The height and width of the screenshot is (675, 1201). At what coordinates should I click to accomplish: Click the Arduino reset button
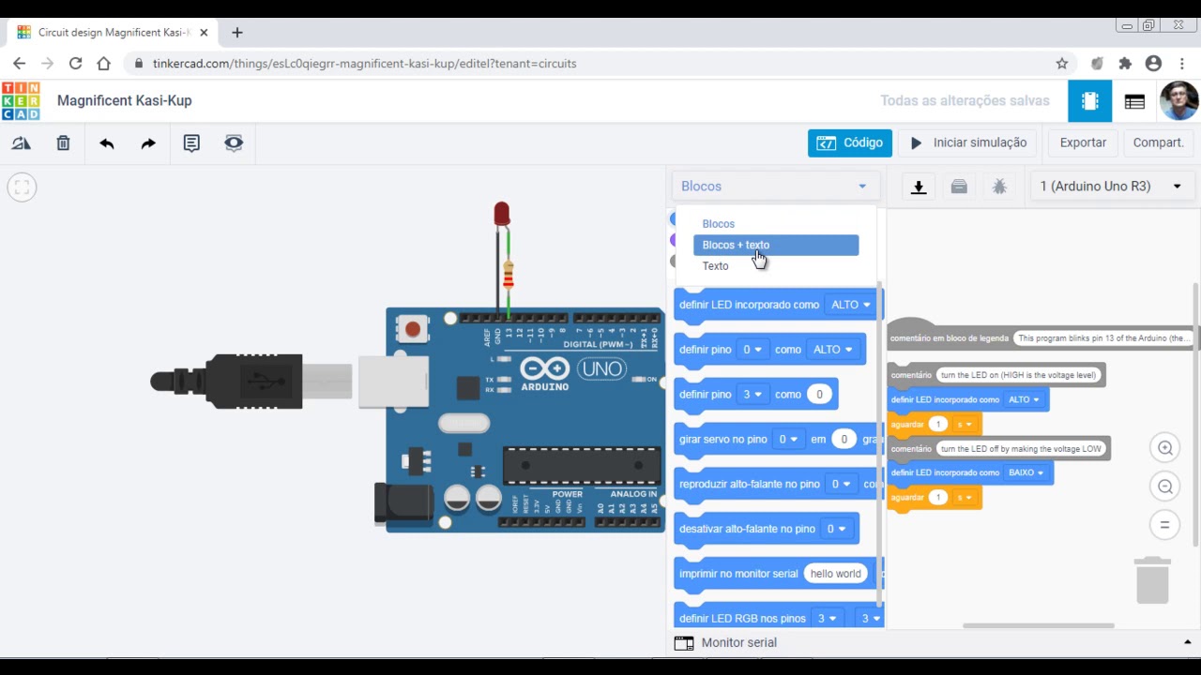point(412,329)
